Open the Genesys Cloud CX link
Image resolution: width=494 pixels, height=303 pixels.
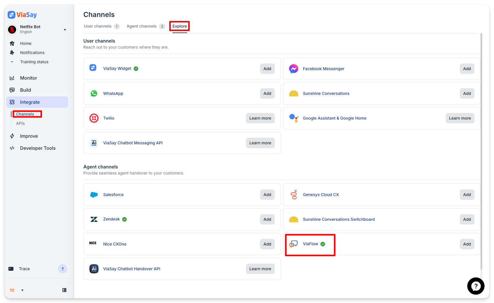click(321, 195)
